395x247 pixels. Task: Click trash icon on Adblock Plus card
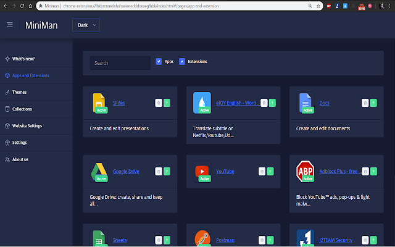tap(365, 172)
